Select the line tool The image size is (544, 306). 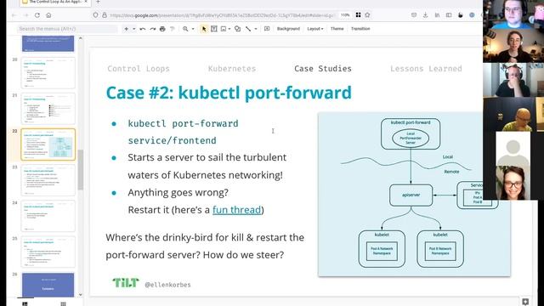(248, 29)
